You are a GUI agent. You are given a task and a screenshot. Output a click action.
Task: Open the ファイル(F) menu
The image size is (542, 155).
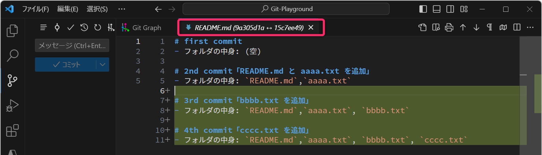(x=35, y=9)
